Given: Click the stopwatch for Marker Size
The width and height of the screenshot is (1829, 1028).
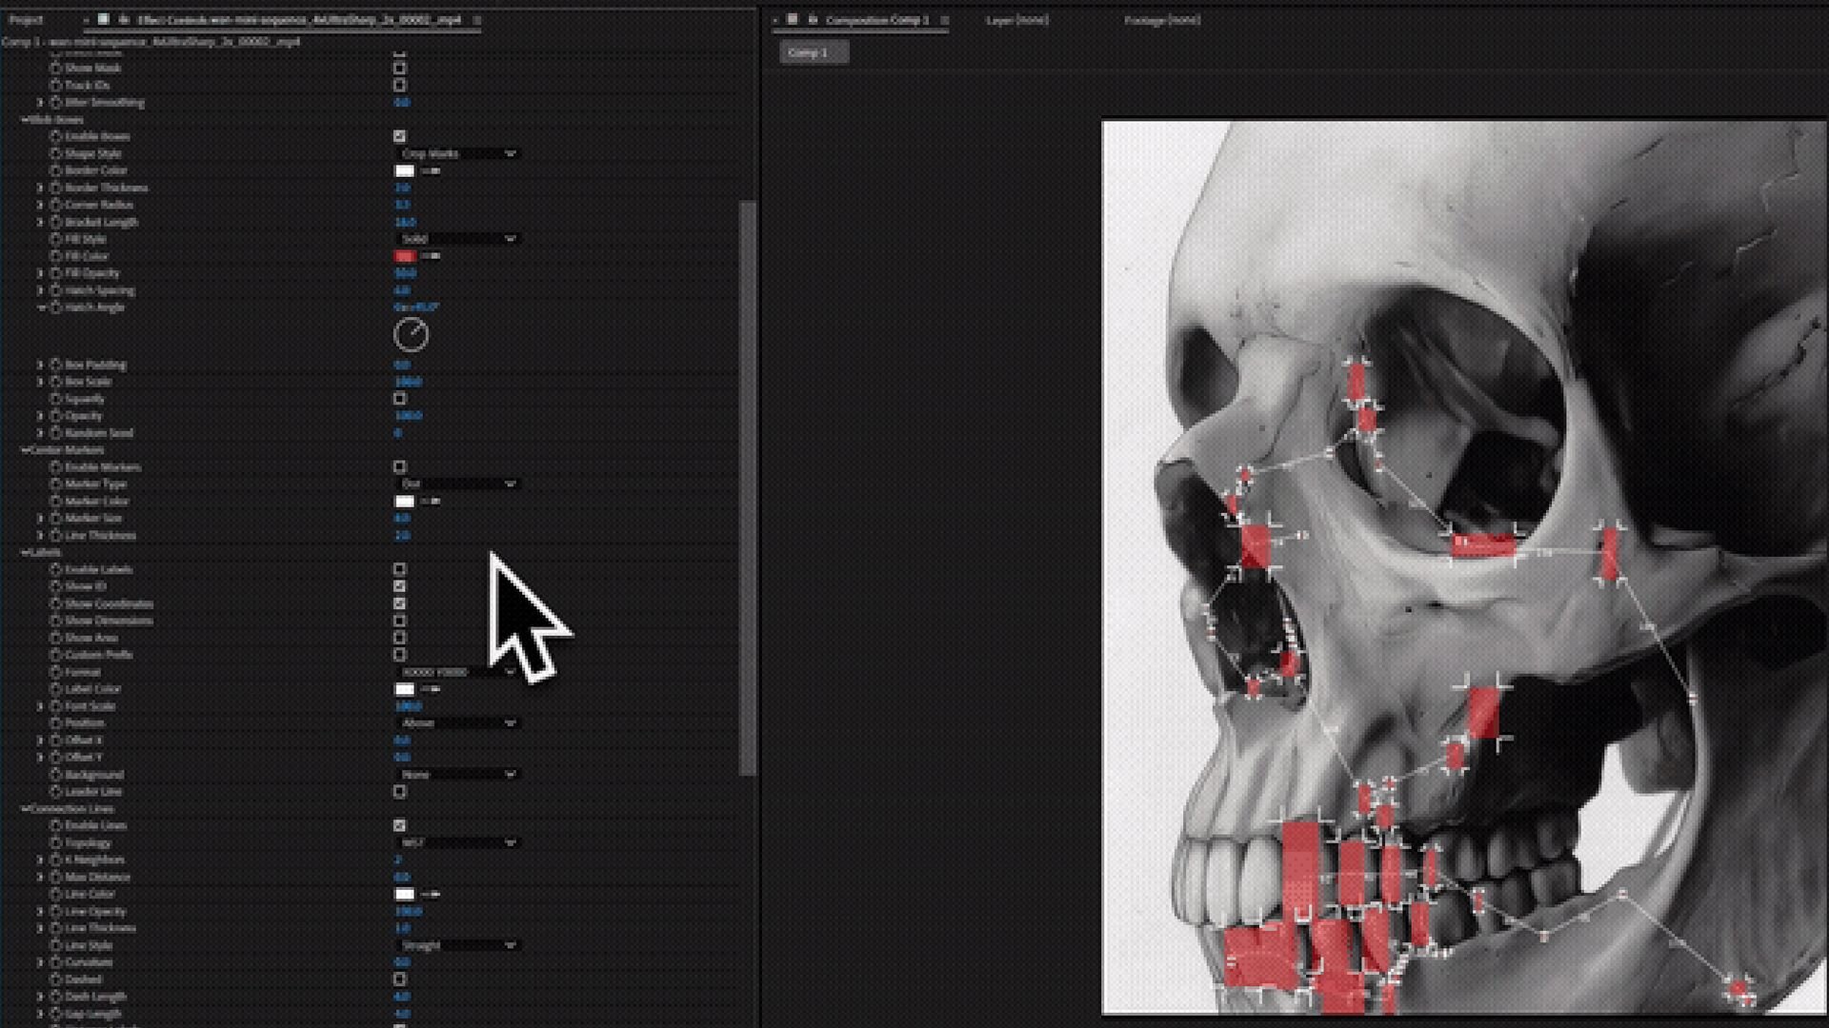Looking at the screenshot, I should (55, 519).
